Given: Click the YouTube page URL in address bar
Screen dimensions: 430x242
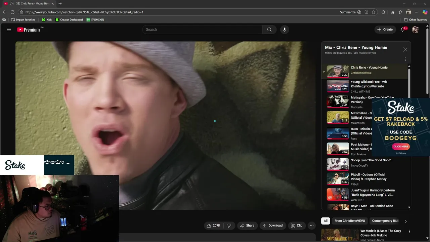Looking at the screenshot, I should click(84, 12).
